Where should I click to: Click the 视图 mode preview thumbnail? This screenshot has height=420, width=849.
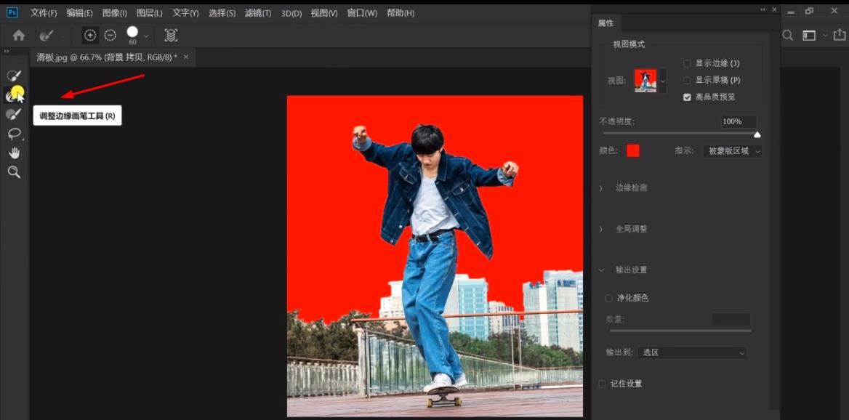(645, 81)
